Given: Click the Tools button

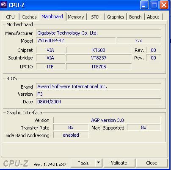Looking at the screenshot, I should pyautogui.click(x=83, y=163).
